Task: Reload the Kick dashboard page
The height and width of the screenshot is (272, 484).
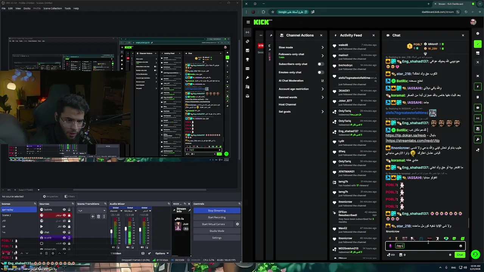Action: (466, 12)
